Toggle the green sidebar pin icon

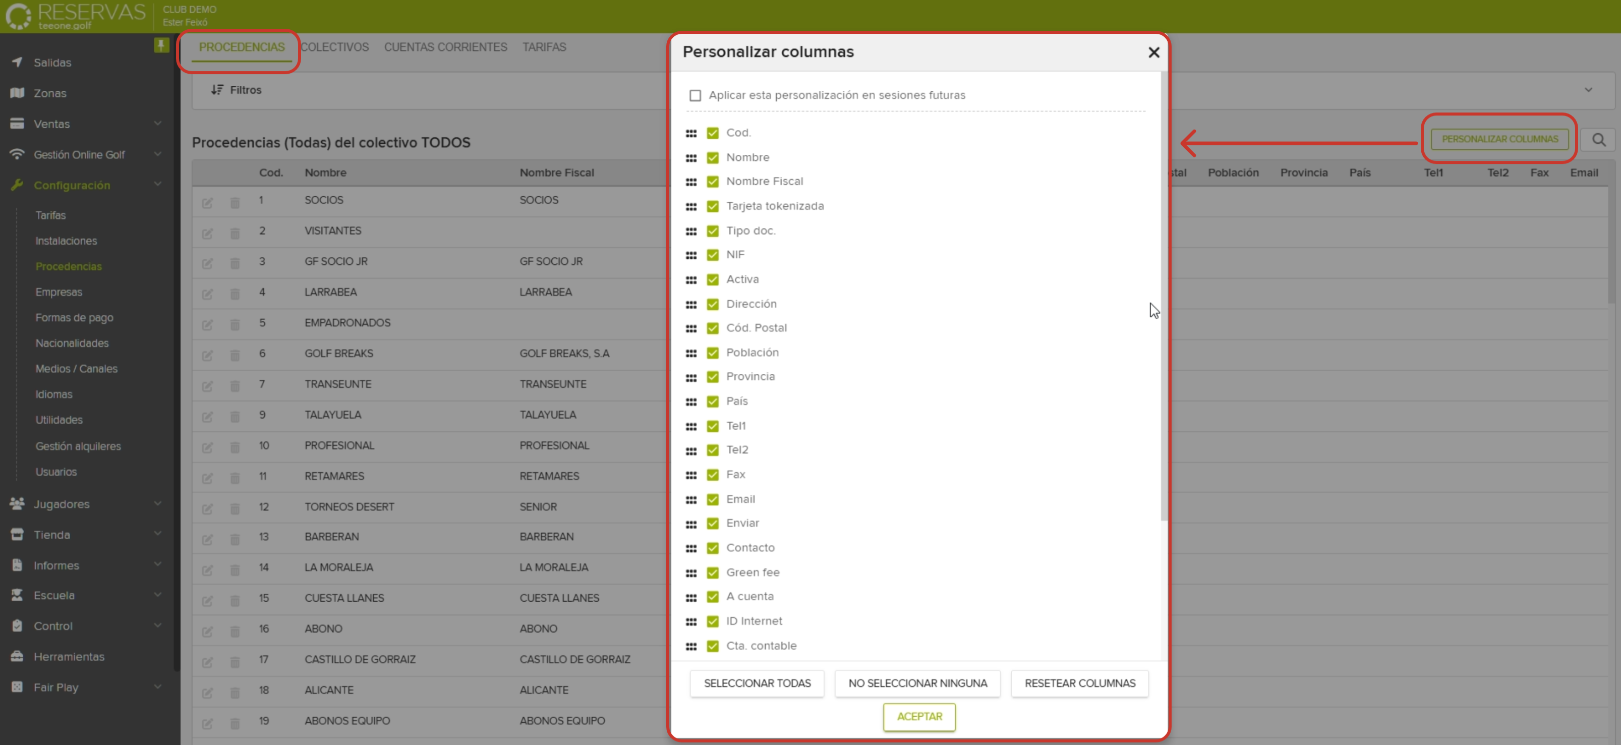point(161,45)
